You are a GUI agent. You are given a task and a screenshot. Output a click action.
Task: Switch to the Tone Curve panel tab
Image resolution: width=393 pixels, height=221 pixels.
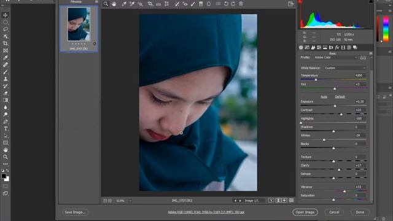click(x=307, y=47)
